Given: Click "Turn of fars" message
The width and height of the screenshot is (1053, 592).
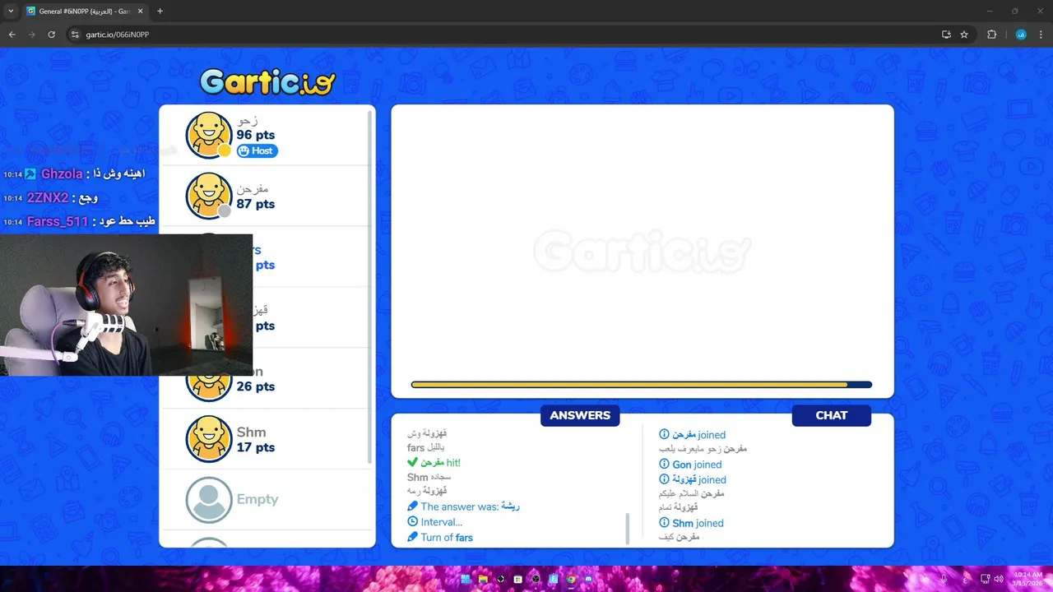Looking at the screenshot, I should click(x=447, y=538).
